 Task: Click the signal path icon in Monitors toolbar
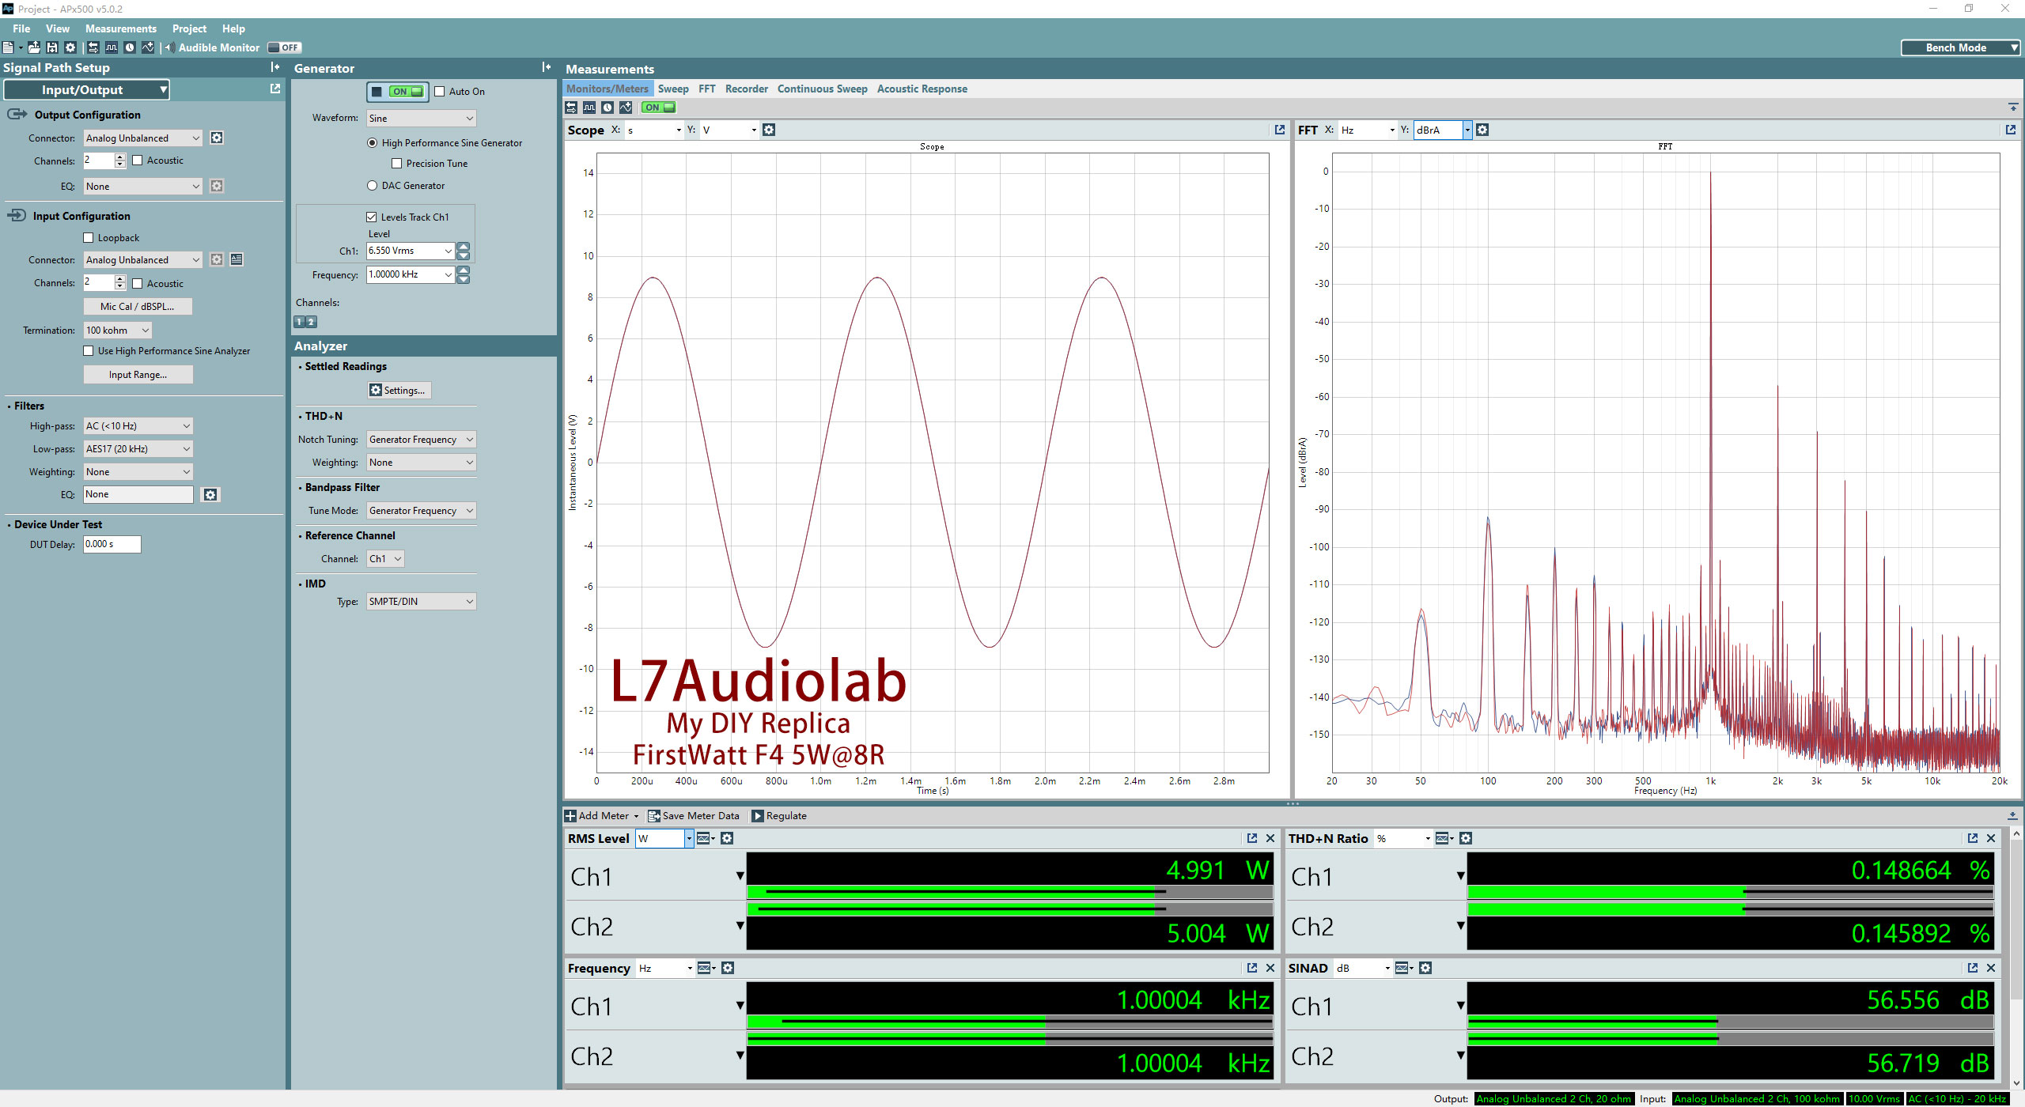[571, 108]
